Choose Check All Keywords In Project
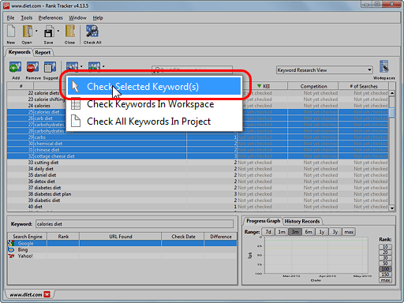Screen dimensions: 404x303 point(154,122)
